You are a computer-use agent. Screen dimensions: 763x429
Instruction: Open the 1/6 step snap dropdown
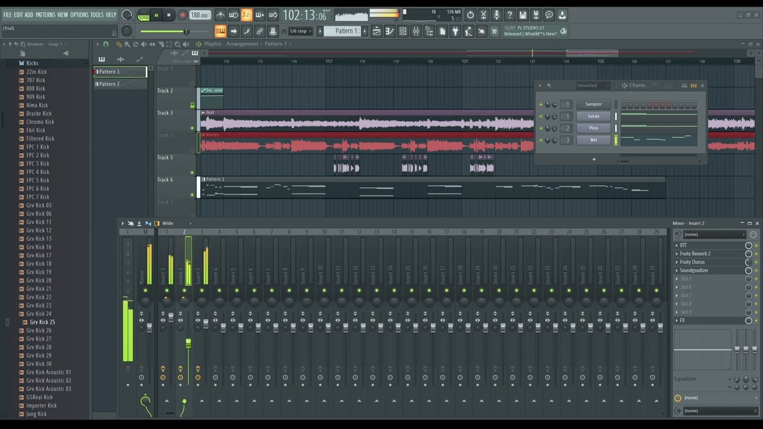(301, 31)
